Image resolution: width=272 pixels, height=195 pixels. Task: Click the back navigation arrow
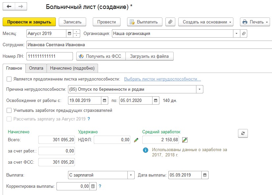pos(9,7)
